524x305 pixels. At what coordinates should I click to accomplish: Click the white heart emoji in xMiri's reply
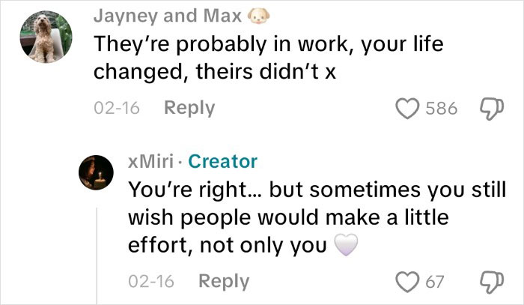(x=347, y=244)
